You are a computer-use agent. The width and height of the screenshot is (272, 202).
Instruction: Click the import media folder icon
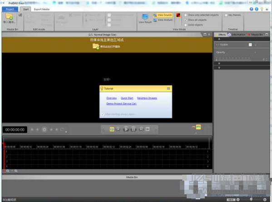[x=9, y=17]
